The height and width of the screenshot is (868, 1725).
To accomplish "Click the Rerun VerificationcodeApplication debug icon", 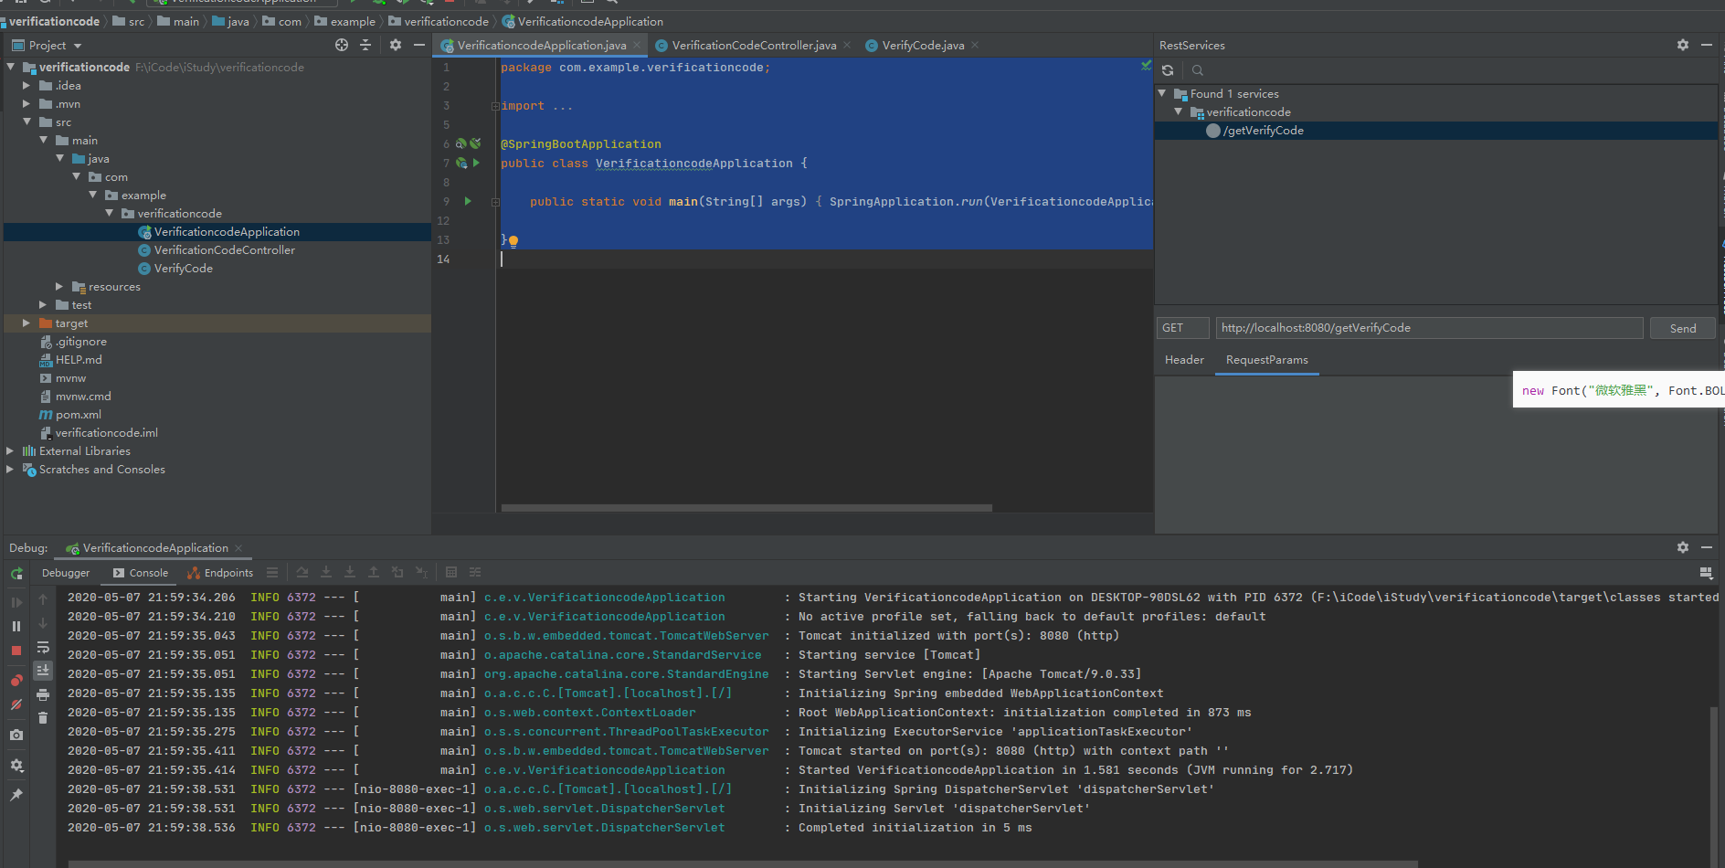I will 16,573.
